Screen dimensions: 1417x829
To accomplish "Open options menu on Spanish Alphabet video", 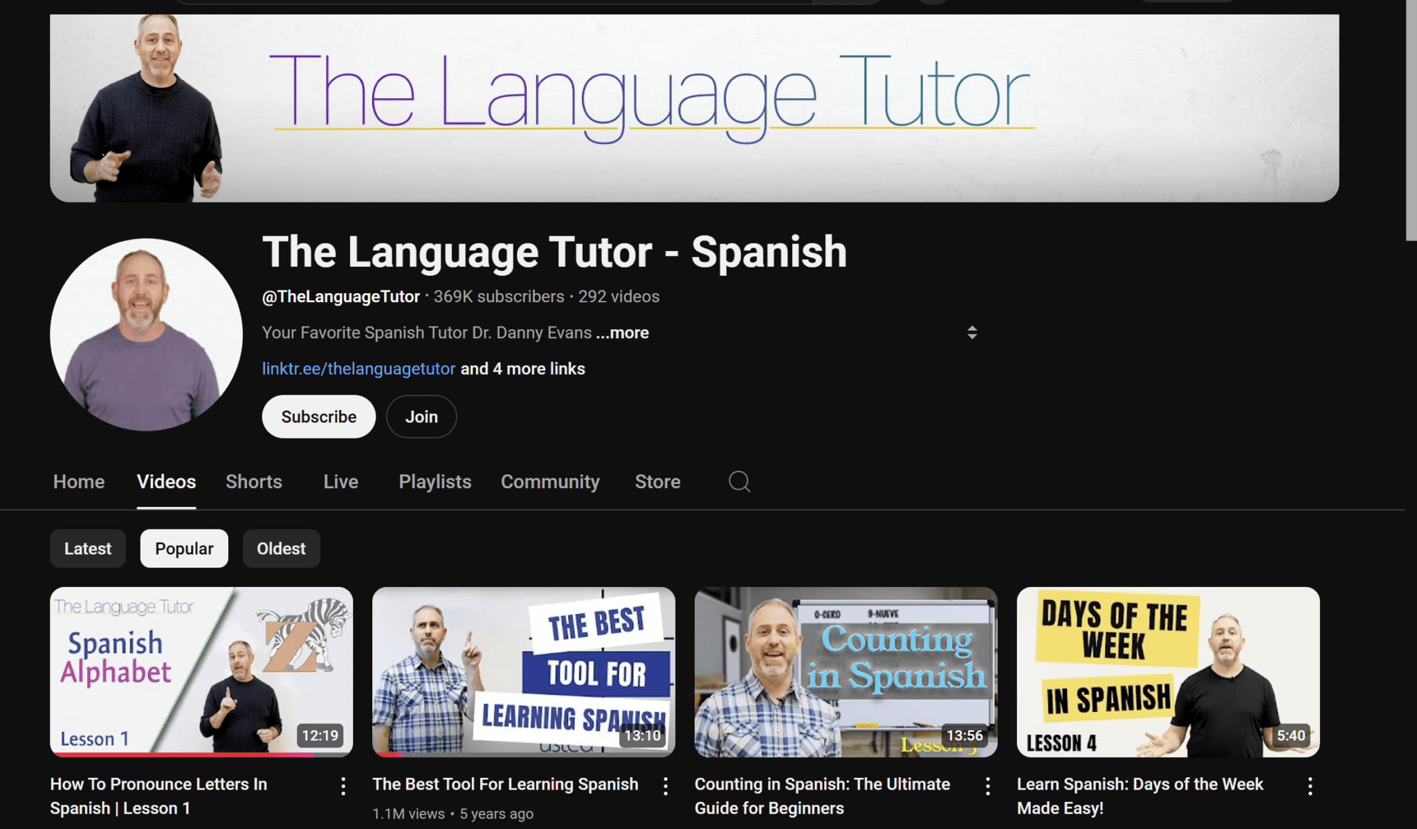I will (x=342, y=785).
